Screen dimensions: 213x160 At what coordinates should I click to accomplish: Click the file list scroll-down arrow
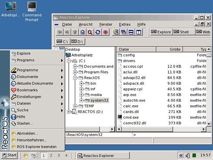pyautogui.click(x=209, y=124)
